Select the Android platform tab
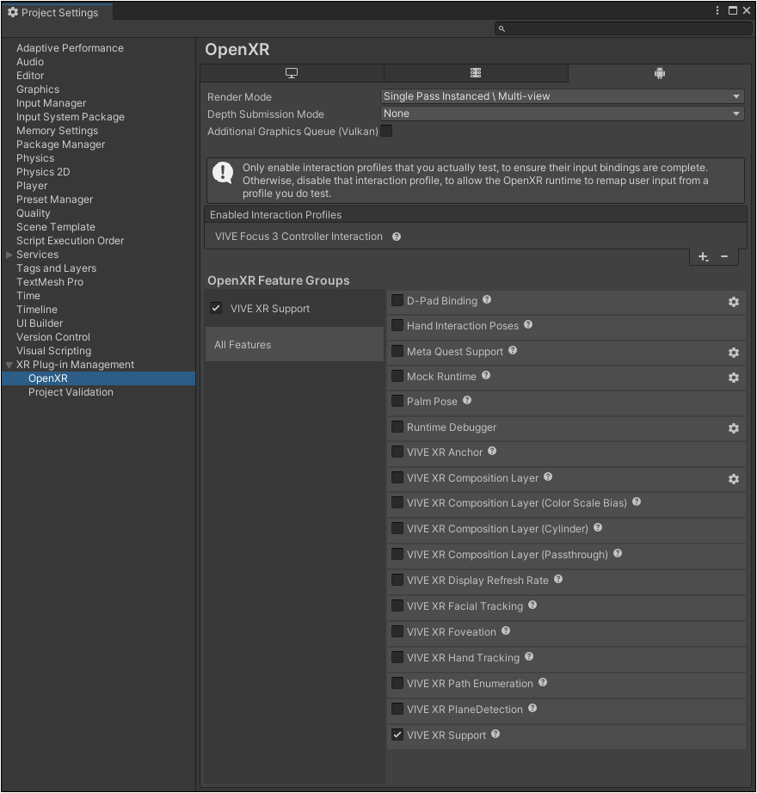 [660, 73]
